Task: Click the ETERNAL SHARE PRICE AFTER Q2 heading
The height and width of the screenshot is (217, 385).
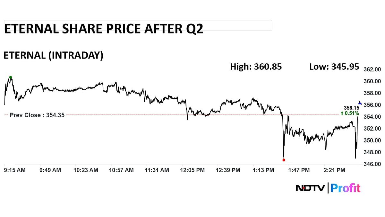Action: [103, 29]
